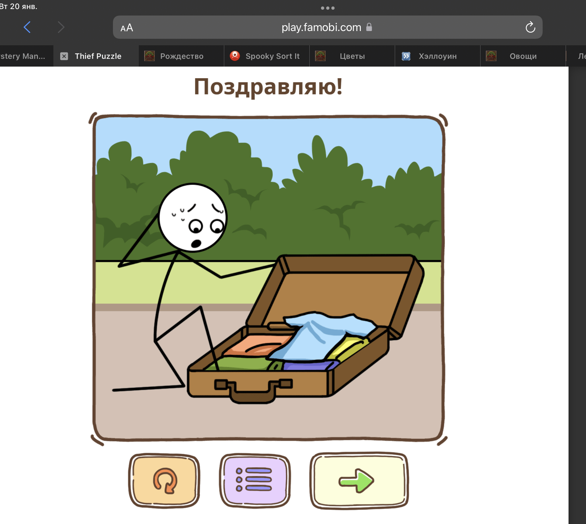Tap the three dots multitasking menu
Image resolution: width=586 pixels, height=524 pixels.
tap(327, 8)
